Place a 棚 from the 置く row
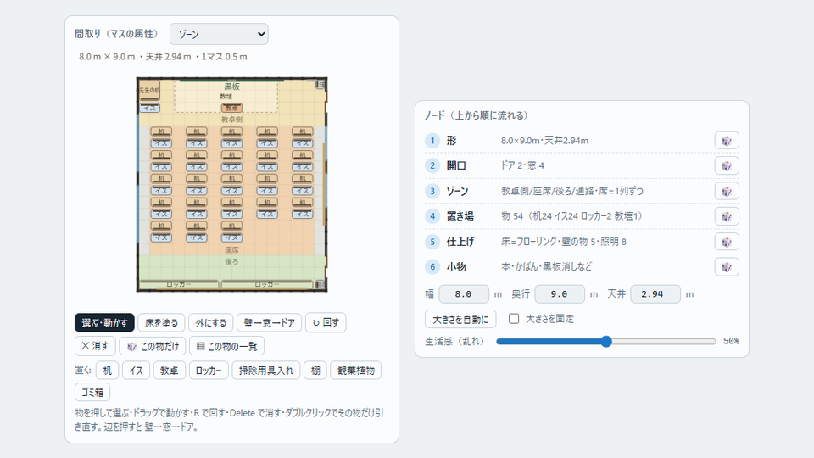This screenshot has width=814, height=458. (315, 371)
